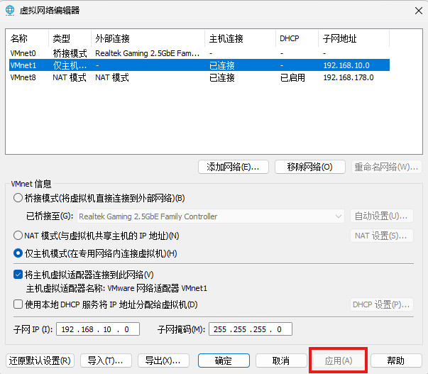428x374 pixels.
Task: Click into the 子网 IP input field
Action: 98,329
